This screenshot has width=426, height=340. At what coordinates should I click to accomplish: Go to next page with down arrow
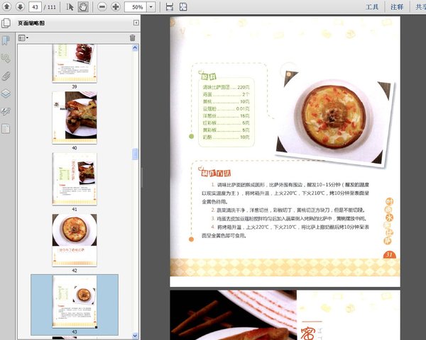point(20,6)
